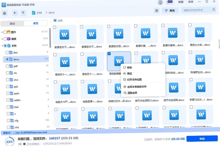Click the bak folder icon

12,107
